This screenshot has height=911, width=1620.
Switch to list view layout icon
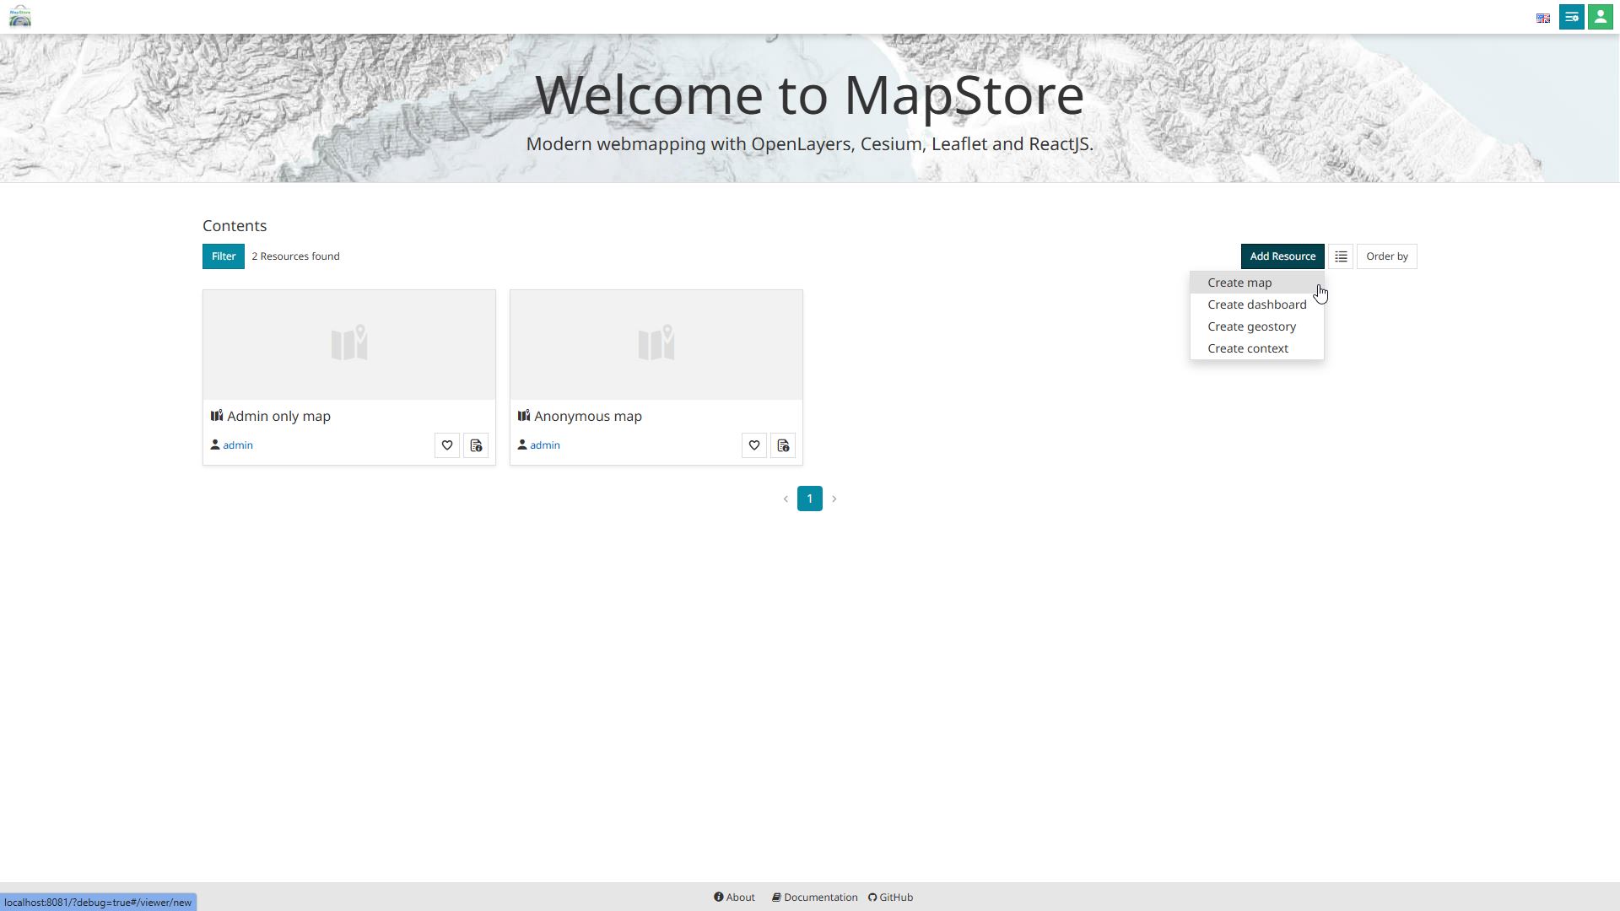pyautogui.click(x=1341, y=256)
